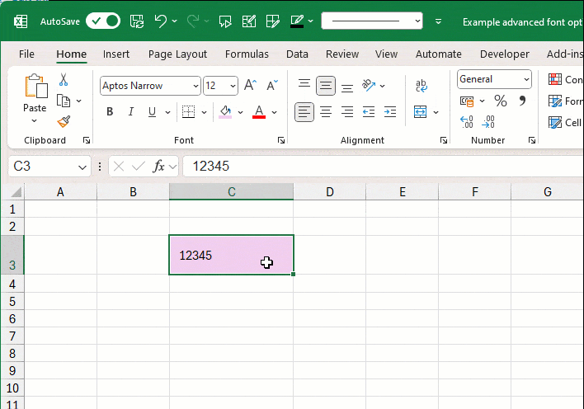Increase the cell indent
The height and width of the screenshot is (409, 584).
pyautogui.click(x=390, y=112)
